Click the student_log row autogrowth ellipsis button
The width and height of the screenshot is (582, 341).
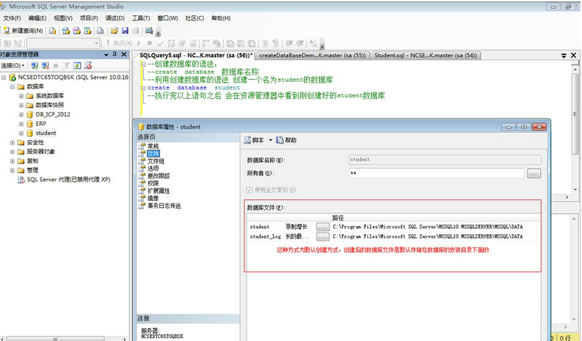point(322,237)
